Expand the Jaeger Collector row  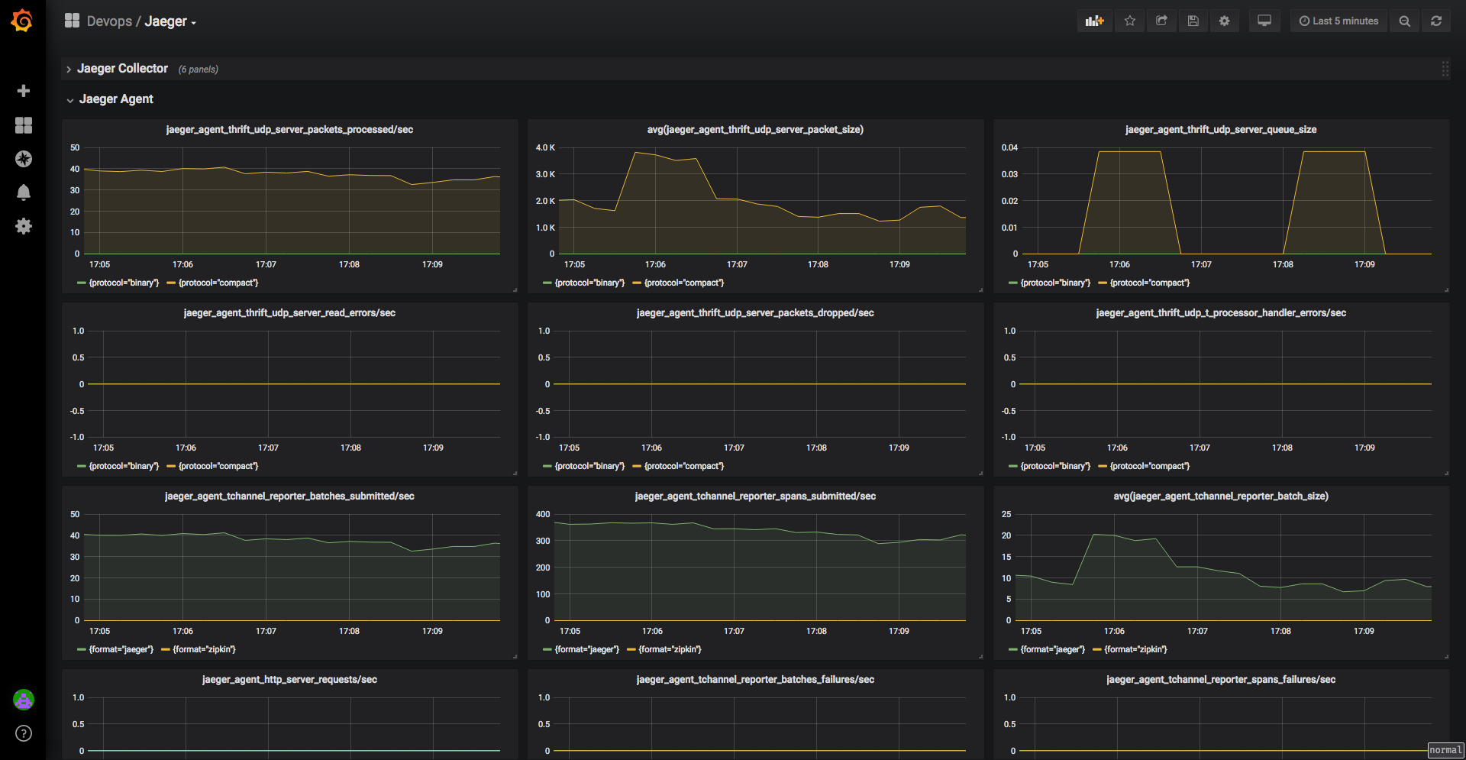(122, 69)
